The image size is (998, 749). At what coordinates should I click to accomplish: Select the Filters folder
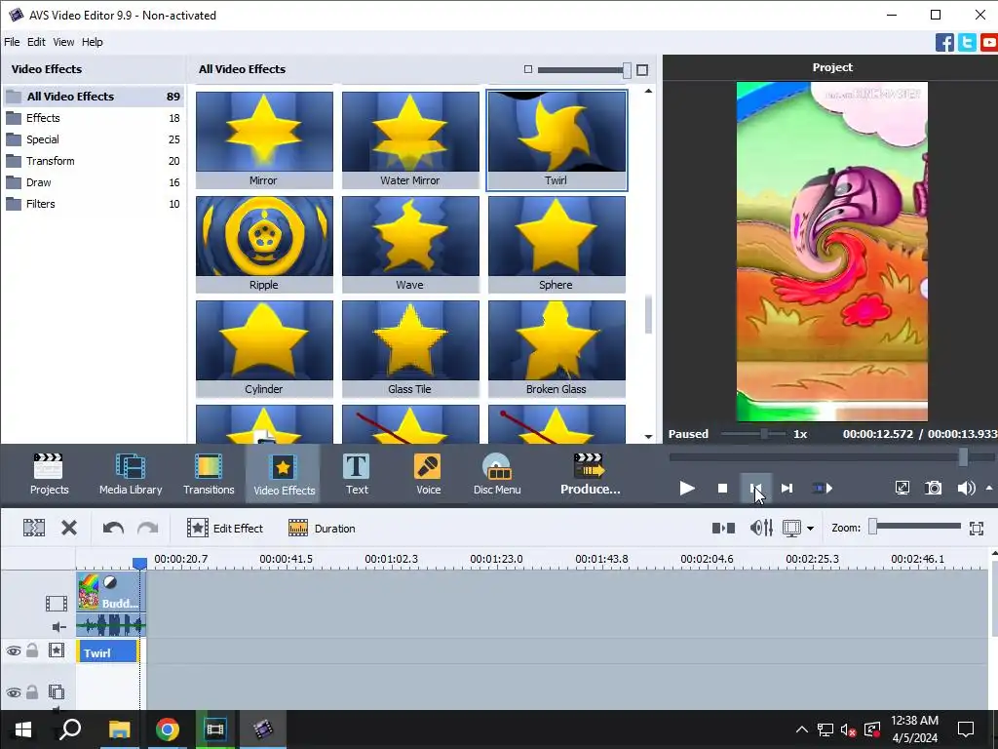[94, 204]
